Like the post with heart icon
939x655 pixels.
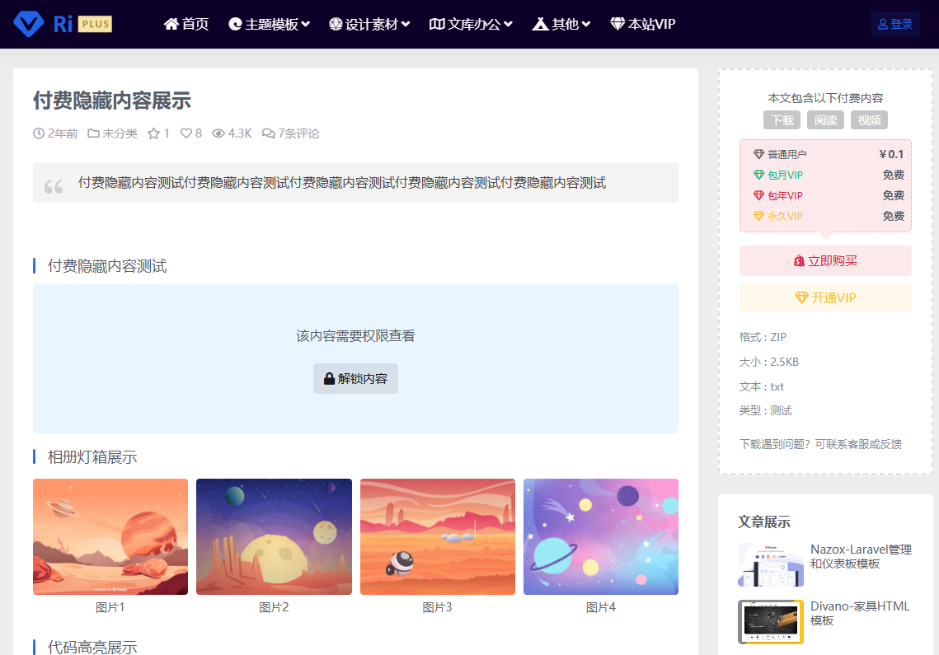tap(186, 133)
